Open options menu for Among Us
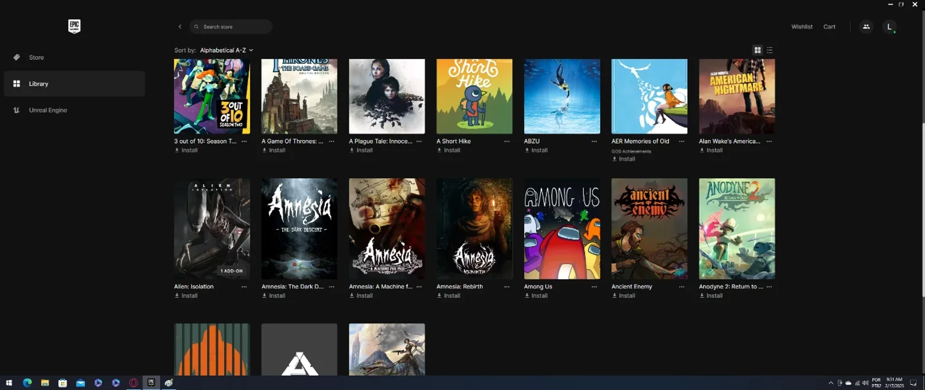 click(x=594, y=286)
